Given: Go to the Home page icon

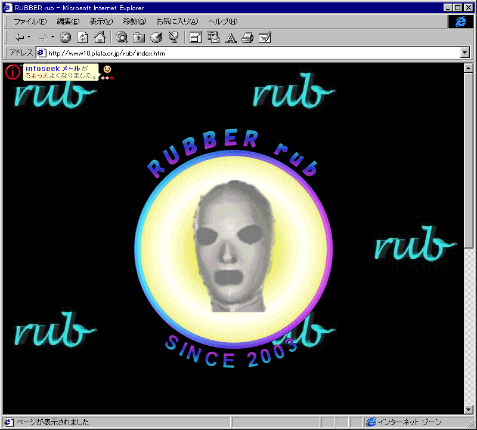Looking at the screenshot, I should pyautogui.click(x=100, y=38).
